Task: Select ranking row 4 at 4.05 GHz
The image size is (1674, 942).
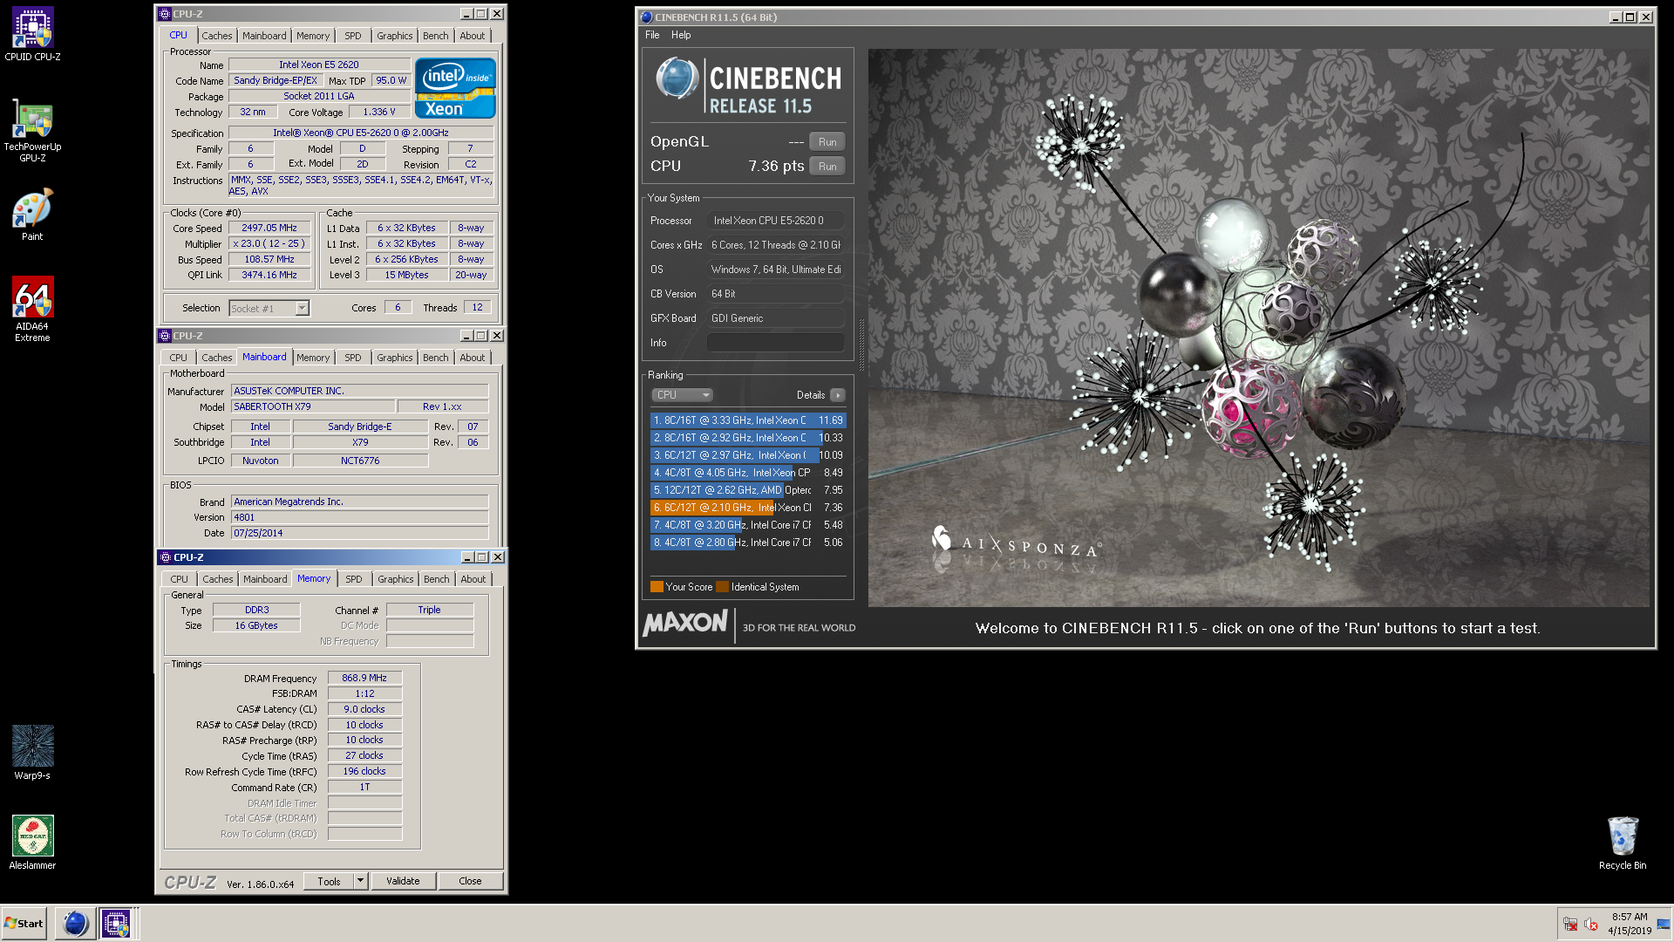Action: click(x=748, y=473)
